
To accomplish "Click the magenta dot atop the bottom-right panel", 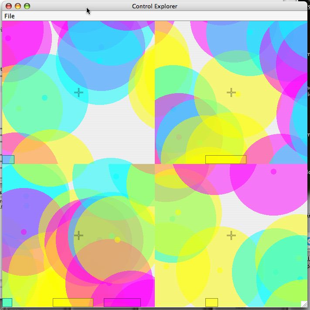I will click(x=273, y=171).
